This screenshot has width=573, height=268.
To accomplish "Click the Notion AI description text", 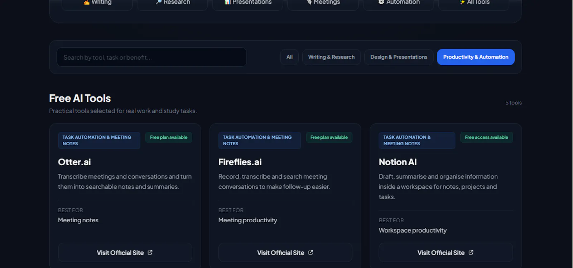I will coord(438,187).
